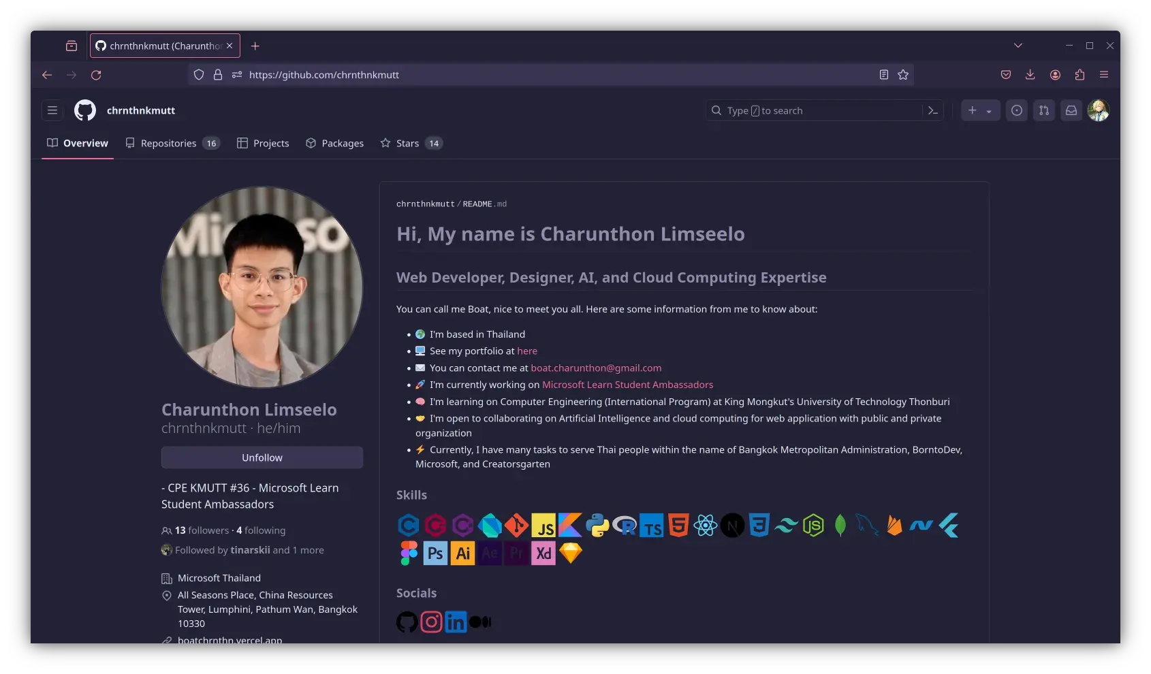Screen dimensions: 1151x674
Task: Click the MySQL dolphin icon
Action: point(867,526)
